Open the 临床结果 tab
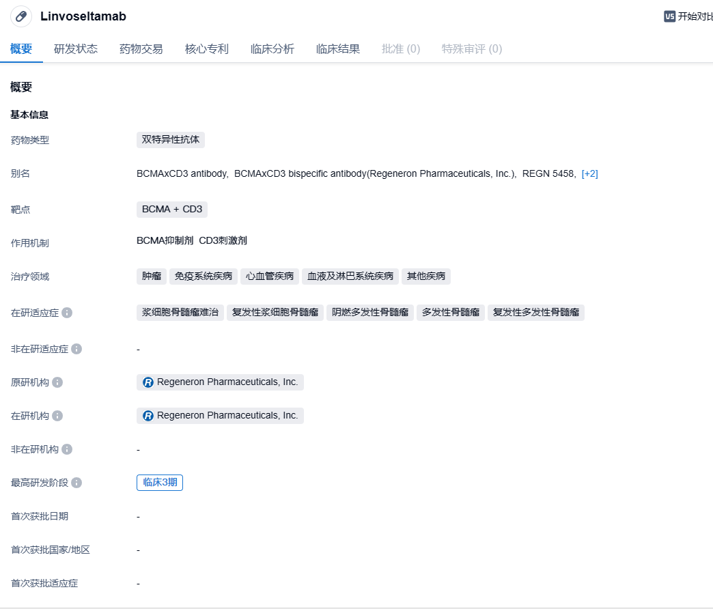This screenshot has height=609, width=713. click(x=338, y=49)
